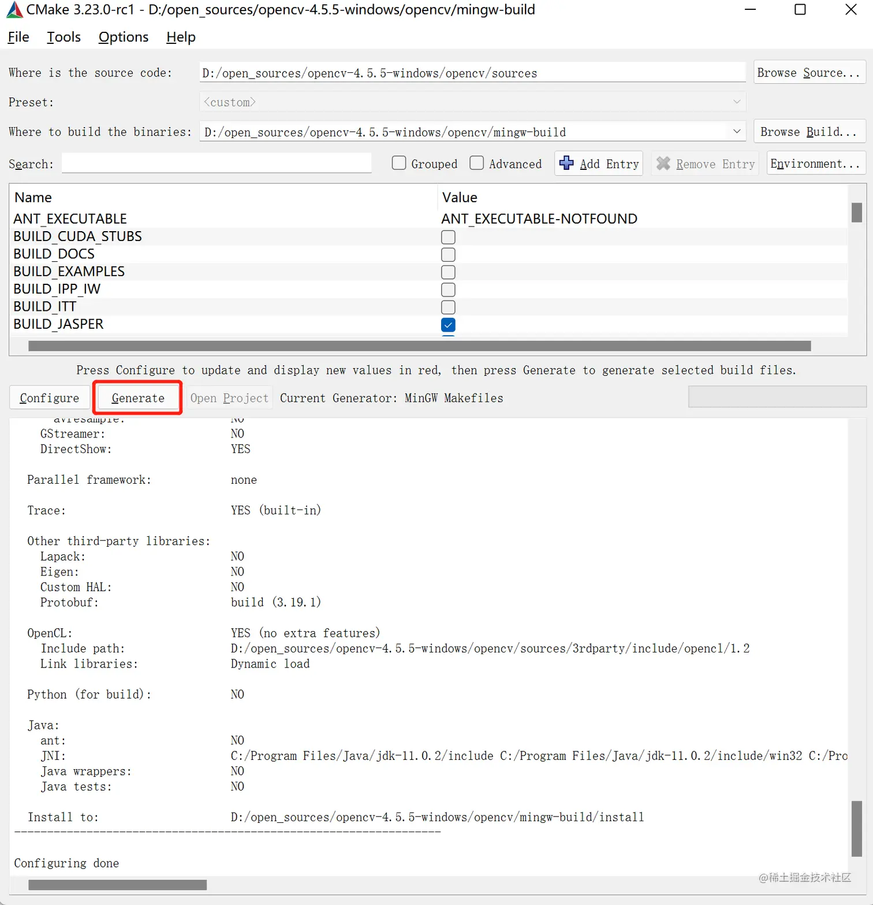Click the ANT_EXECUTABLE-NOTFOUND value cell

(x=539, y=219)
